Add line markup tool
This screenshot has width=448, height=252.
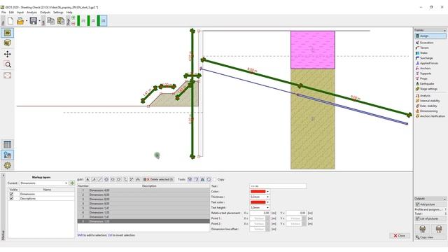click(x=100, y=179)
